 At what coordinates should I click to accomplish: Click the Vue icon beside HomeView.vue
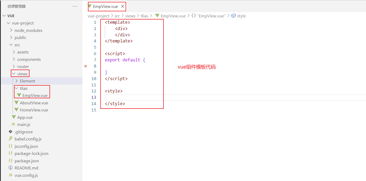pos(17,110)
